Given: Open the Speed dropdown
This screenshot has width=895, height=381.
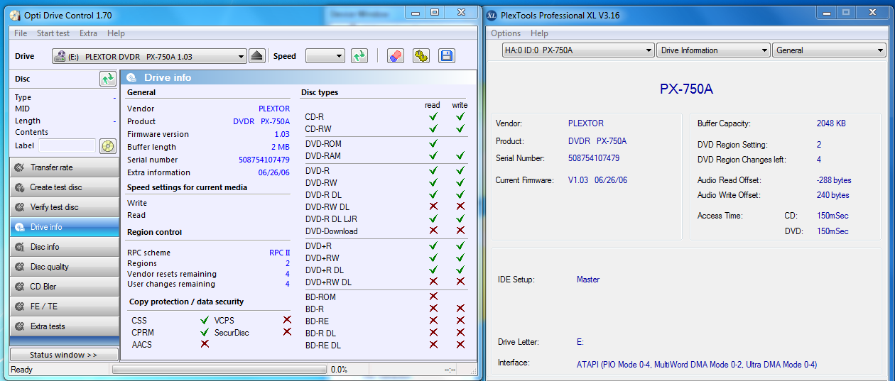Looking at the screenshot, I should (x=325, y=56).
